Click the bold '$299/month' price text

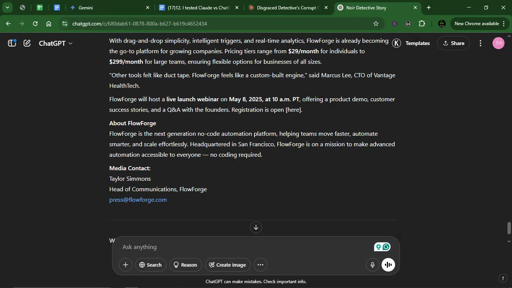(x=126, y=62)
